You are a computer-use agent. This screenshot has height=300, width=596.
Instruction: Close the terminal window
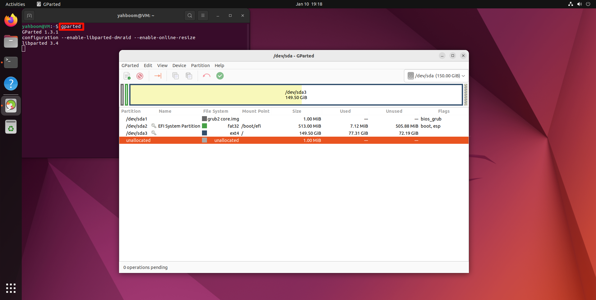point(243,16)
